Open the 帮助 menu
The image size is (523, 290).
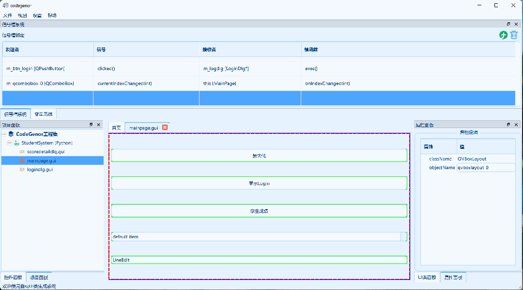coord(52,15)
